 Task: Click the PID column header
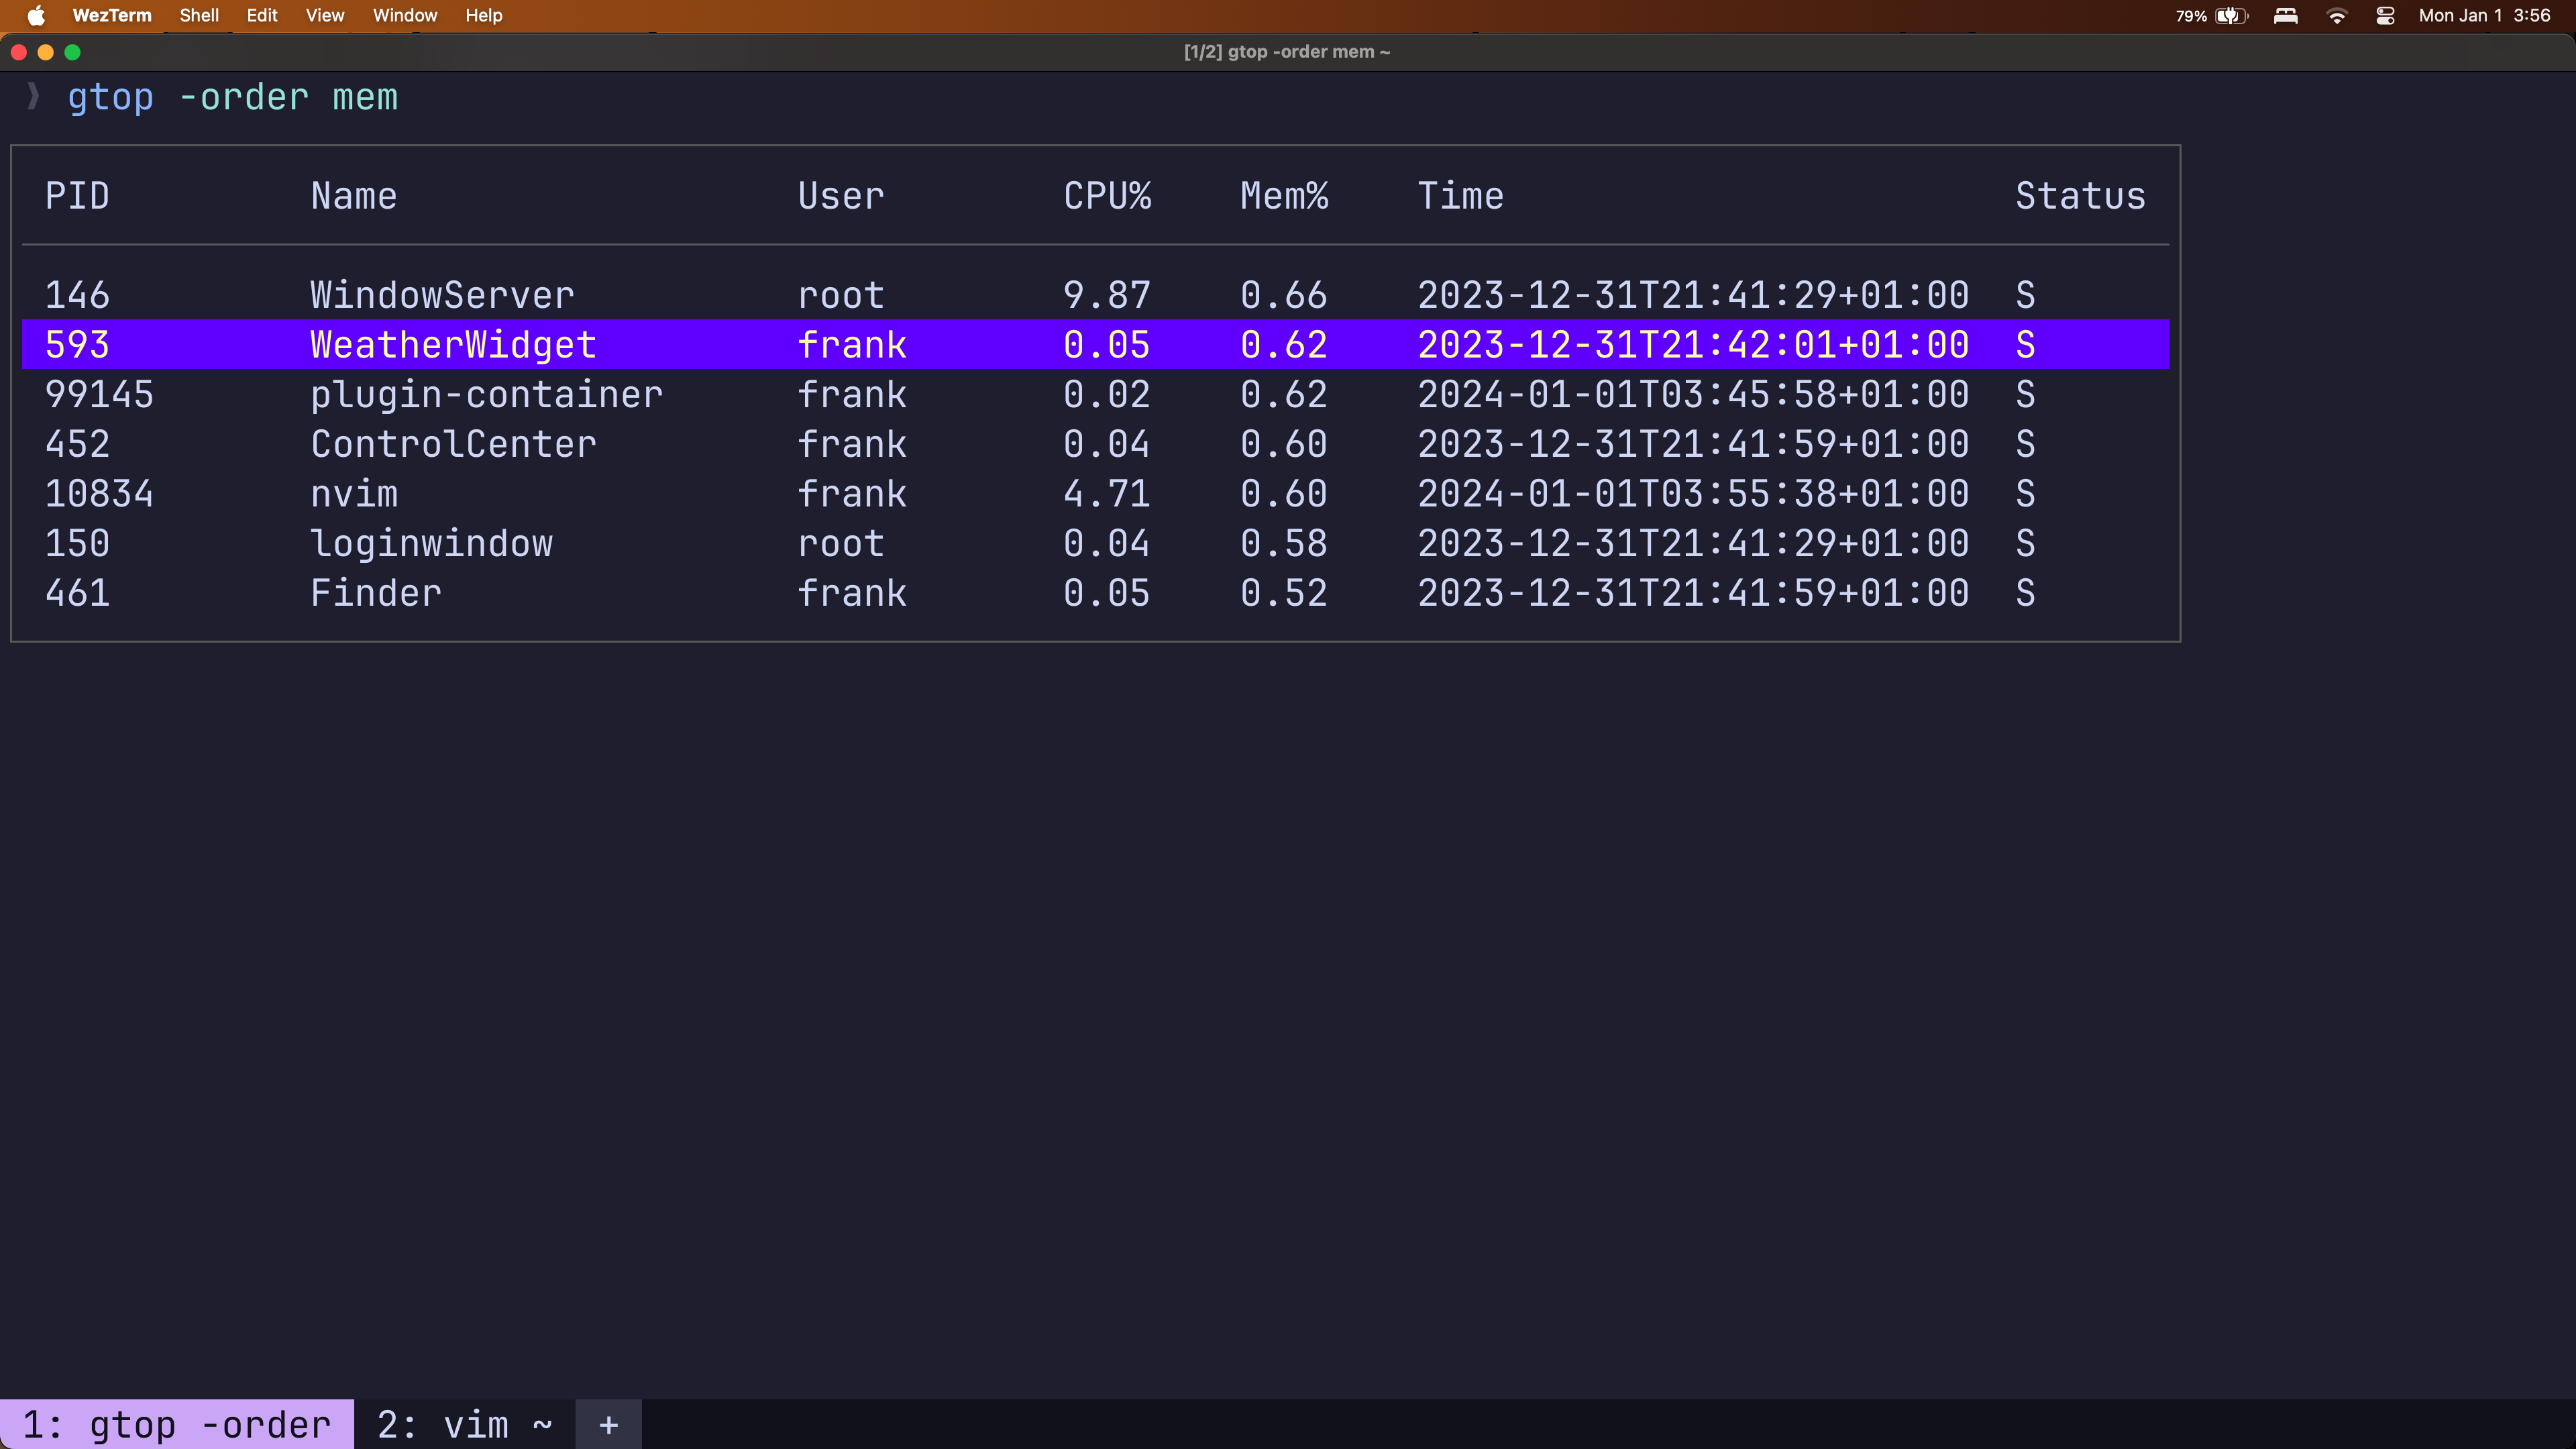(x=77, y=195)
